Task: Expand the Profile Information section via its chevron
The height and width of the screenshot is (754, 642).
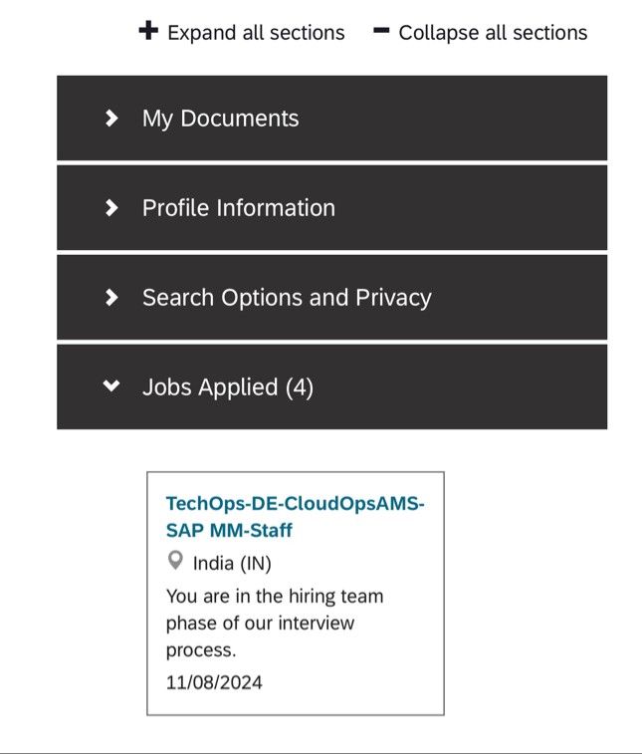Action: [111, 208]
